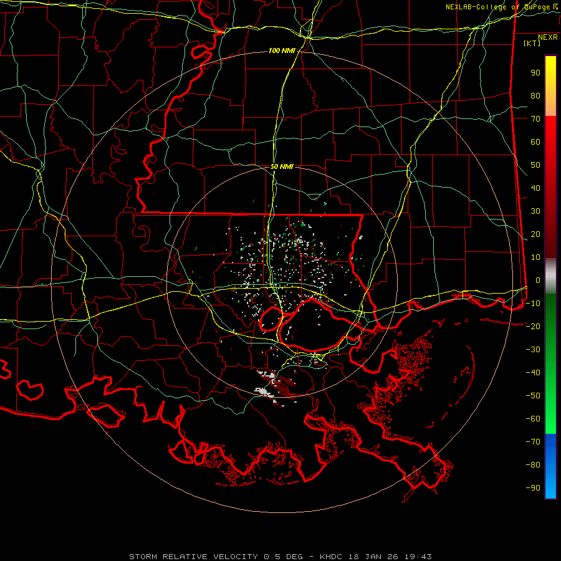This screenshot has width=561, height=561.
Task: Click the 30 value on velocity scale
Action: [535, 211]
